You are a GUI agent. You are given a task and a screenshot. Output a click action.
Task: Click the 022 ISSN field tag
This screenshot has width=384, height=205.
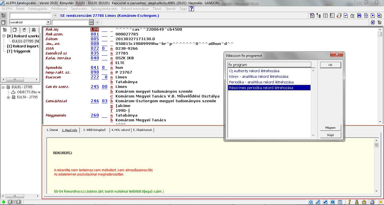tap(95, 49)
